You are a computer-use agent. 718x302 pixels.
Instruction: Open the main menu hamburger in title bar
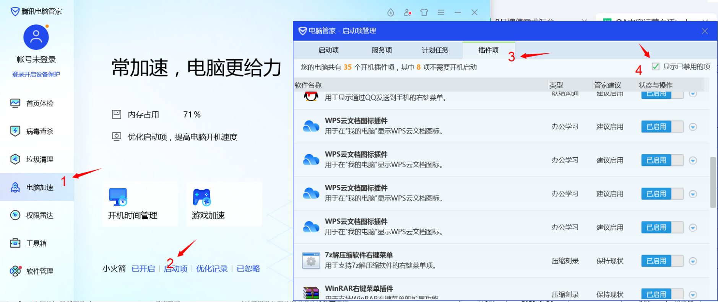(441, 13)
